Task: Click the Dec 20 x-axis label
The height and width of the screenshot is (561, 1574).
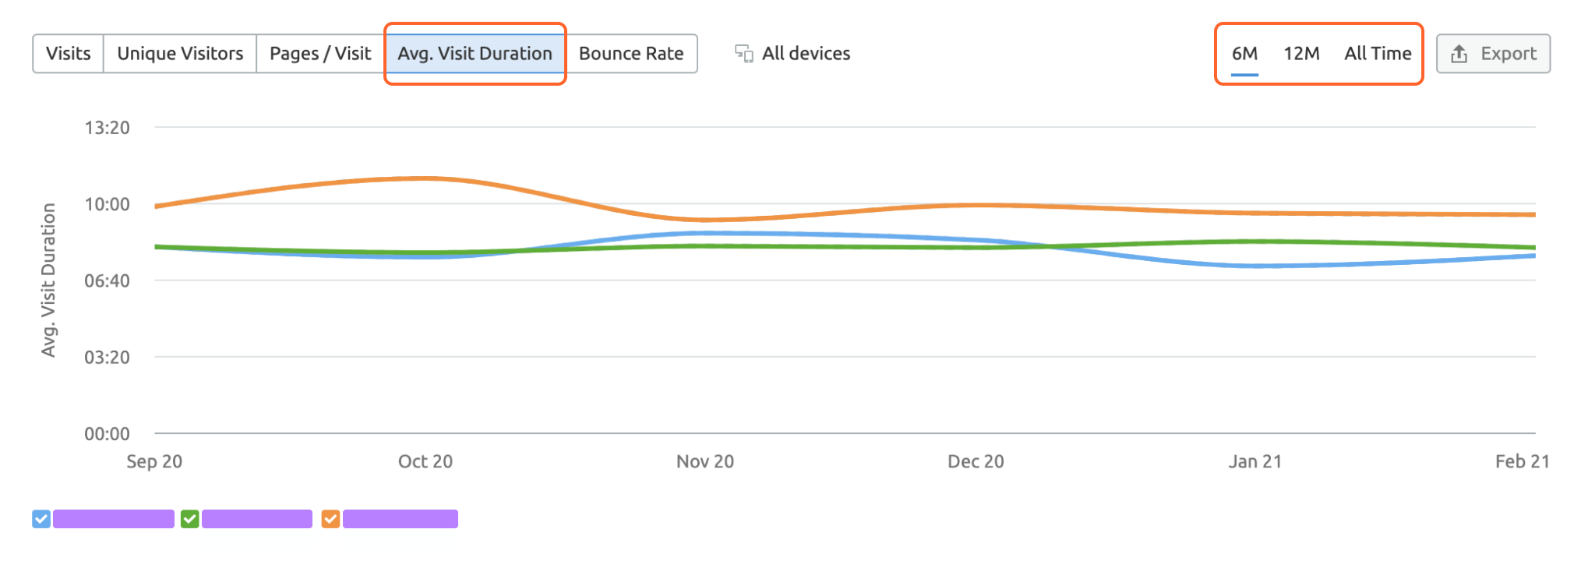Action: (x=976, y=461)
